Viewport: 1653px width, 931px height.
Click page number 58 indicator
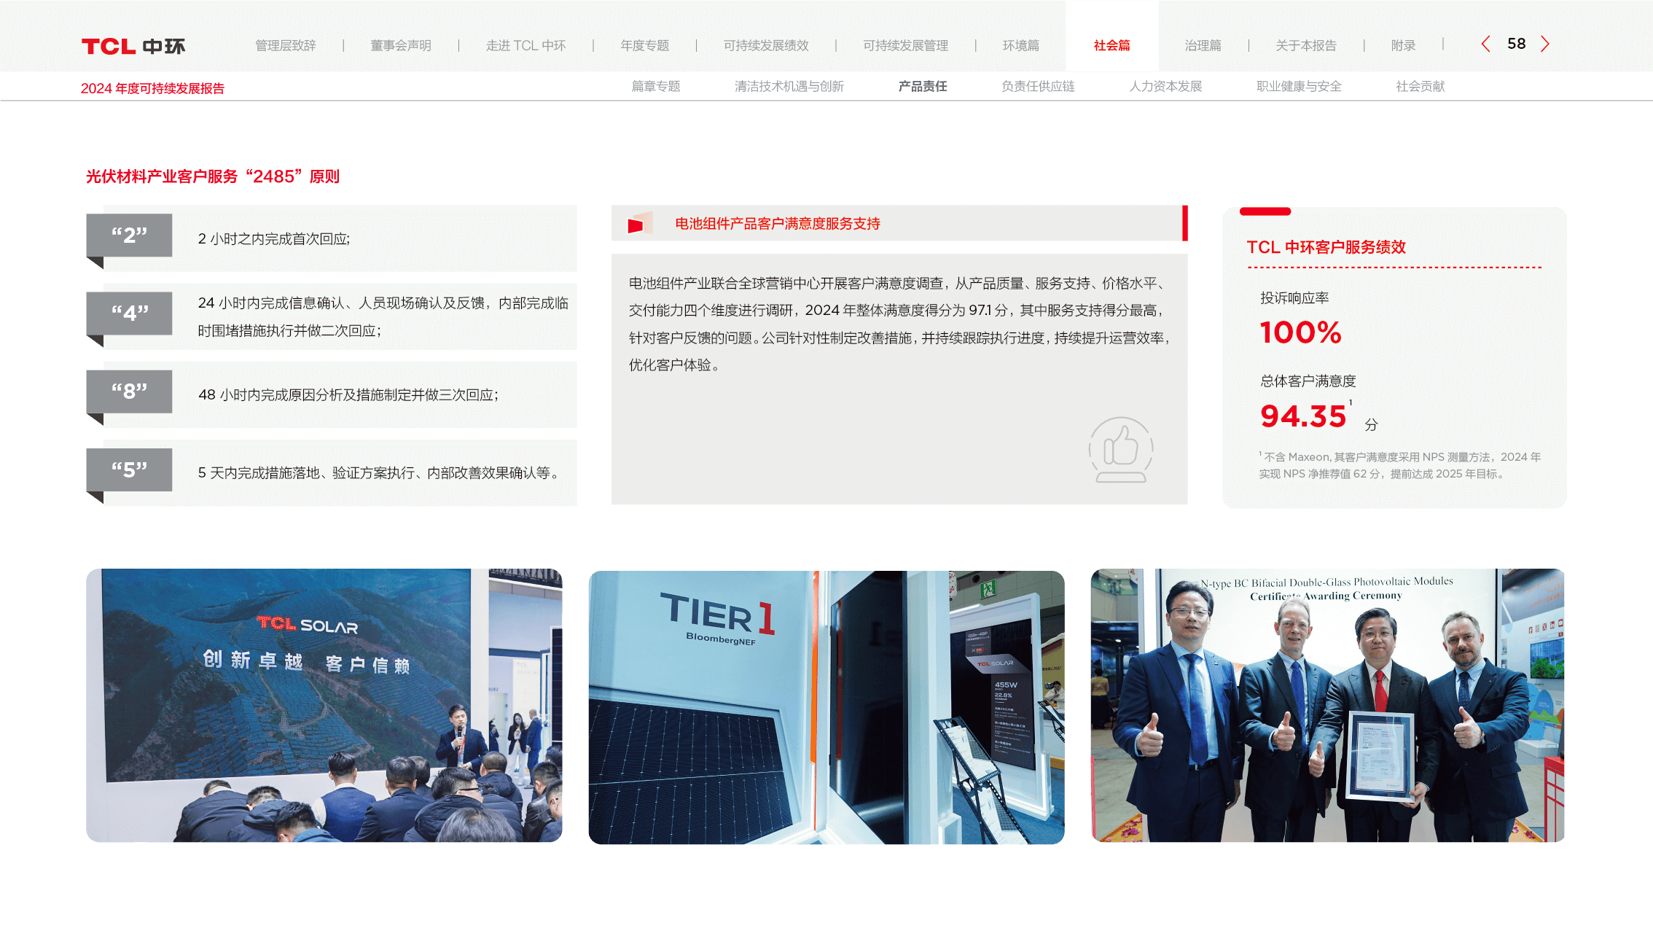coord(1516,44)
